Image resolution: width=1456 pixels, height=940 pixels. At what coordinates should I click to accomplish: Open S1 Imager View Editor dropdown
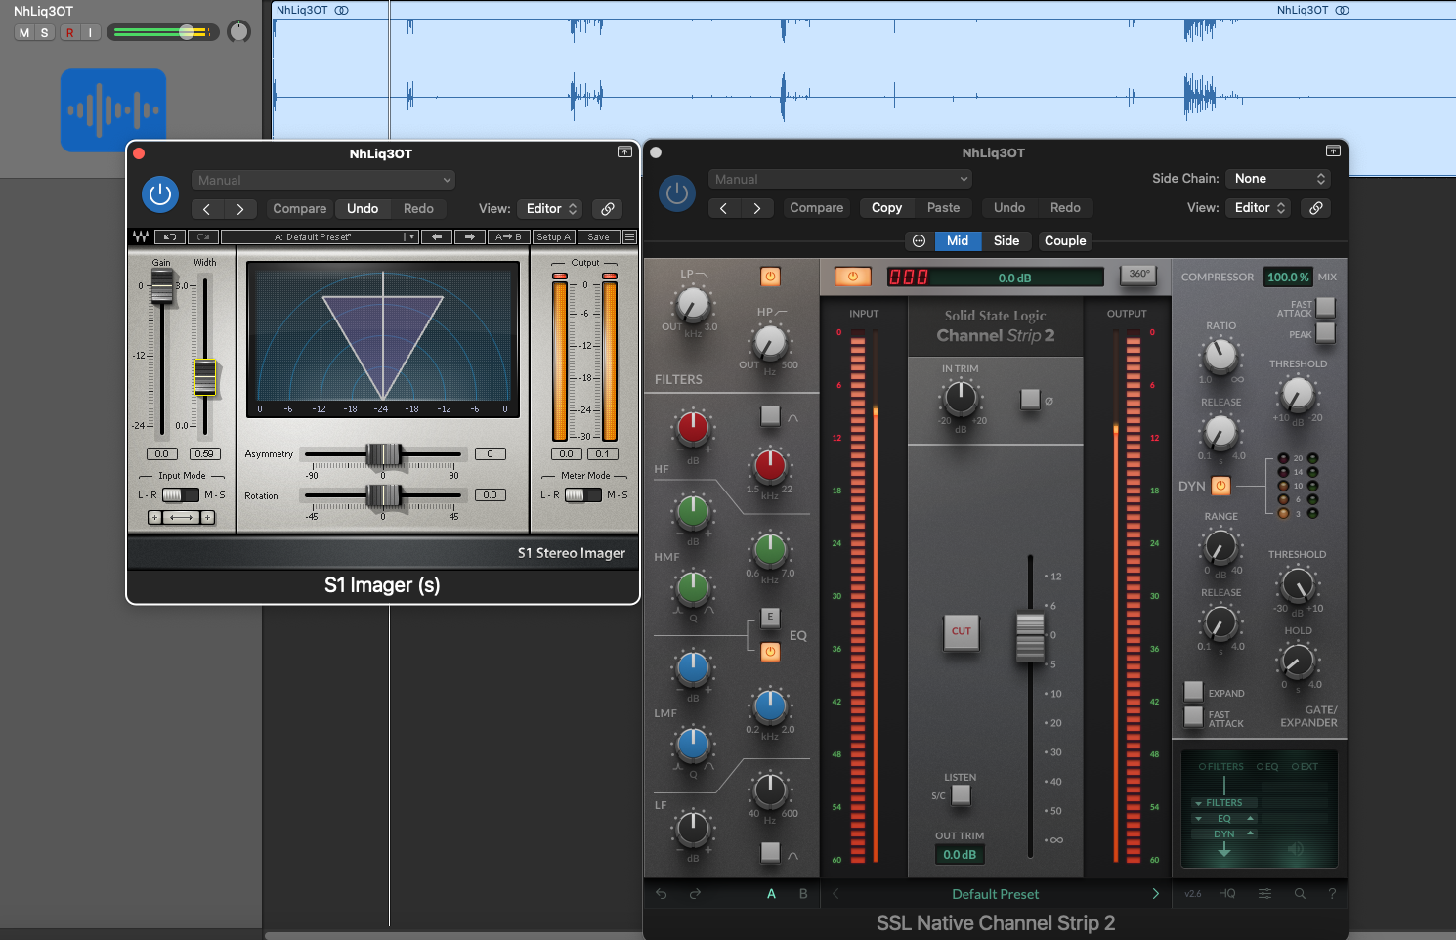click(551, 209)
